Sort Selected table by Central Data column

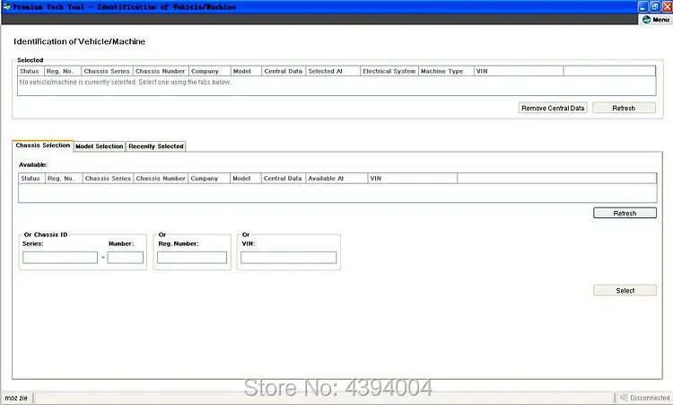coord(284,71)
